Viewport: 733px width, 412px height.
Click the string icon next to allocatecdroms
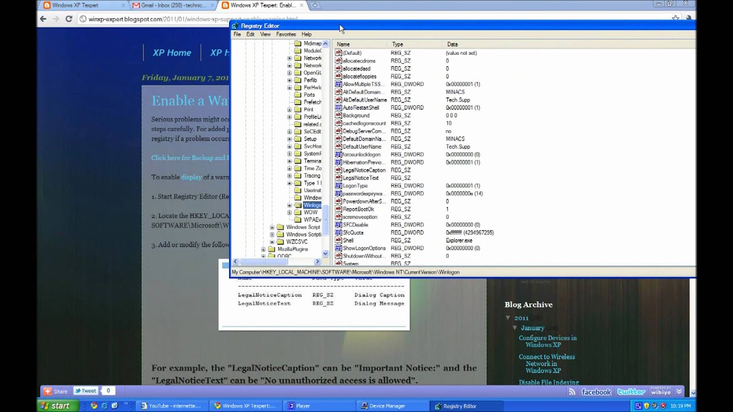pos(338,61)
